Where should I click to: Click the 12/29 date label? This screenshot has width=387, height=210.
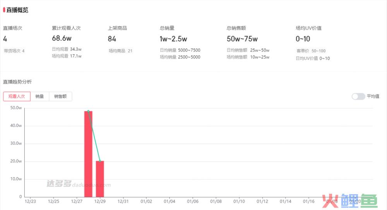pyautogui.click(x=100, y=201)
